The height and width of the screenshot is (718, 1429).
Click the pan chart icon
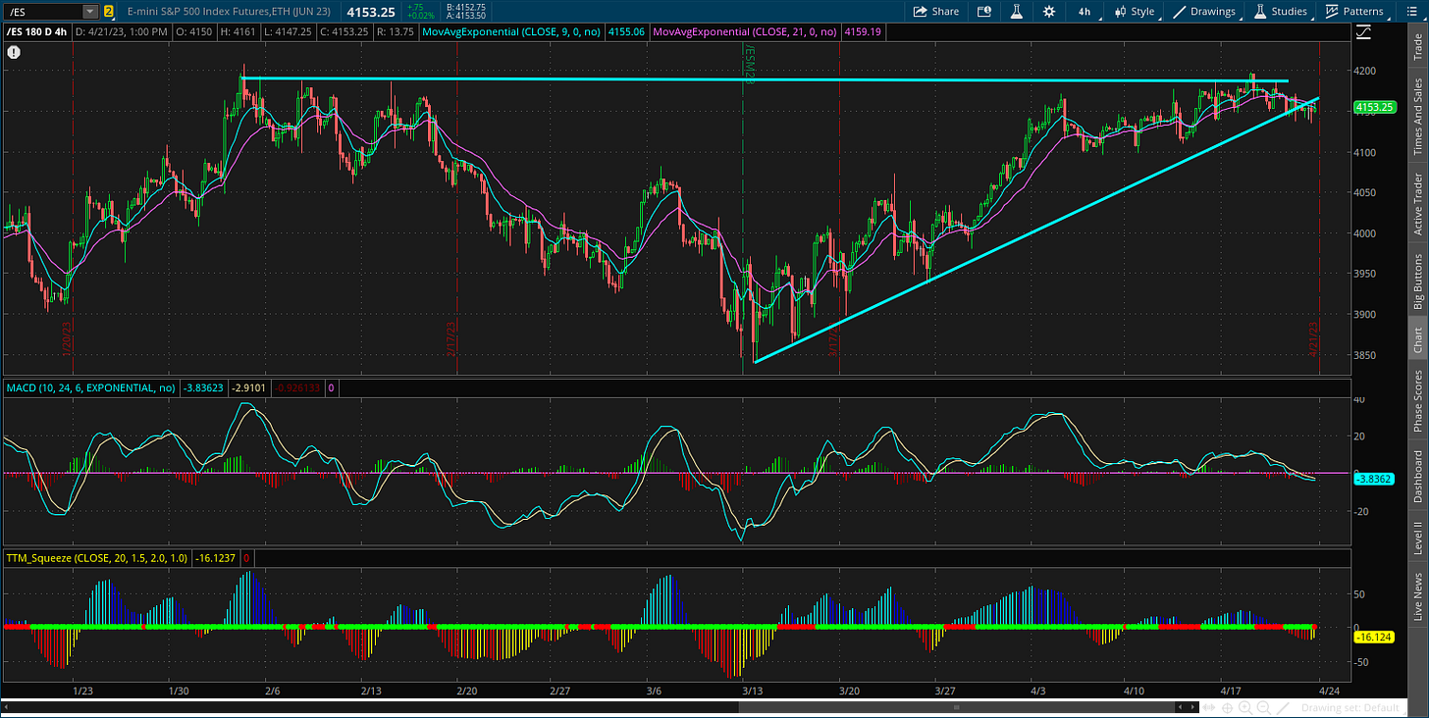coord(1210,707)
